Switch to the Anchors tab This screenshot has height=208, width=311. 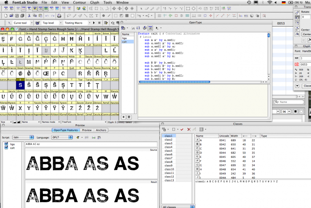point(101,130)
